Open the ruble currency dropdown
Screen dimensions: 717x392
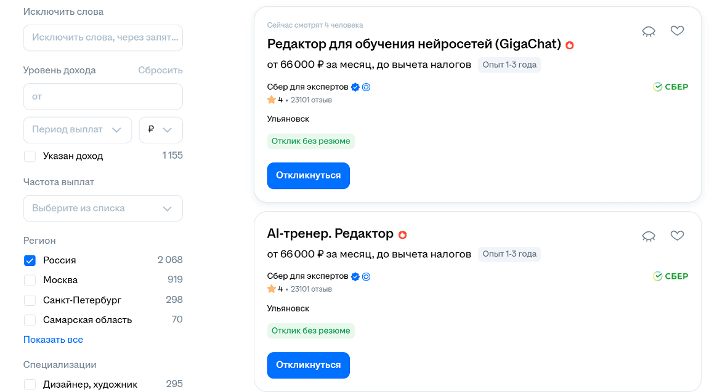(x=161, y=130)
